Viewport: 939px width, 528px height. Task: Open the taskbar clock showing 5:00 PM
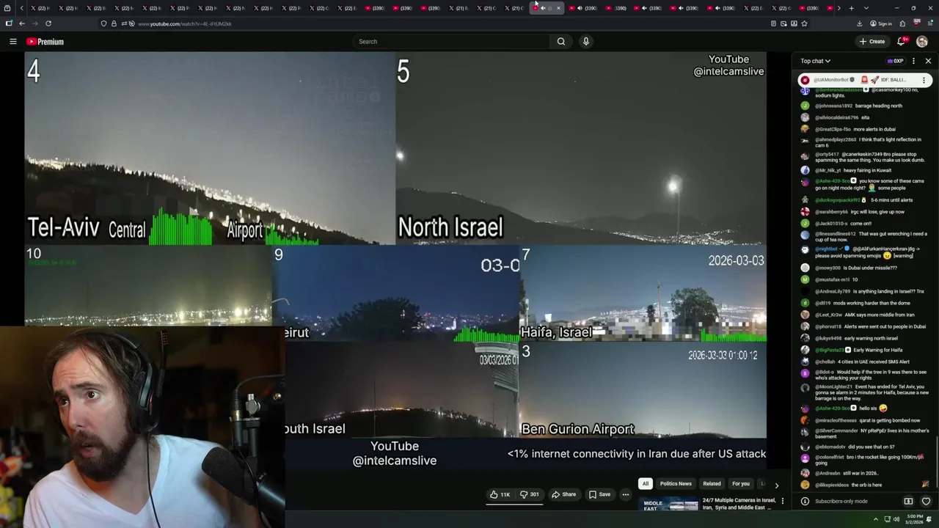pyautogui.click(x=913, y=519)
